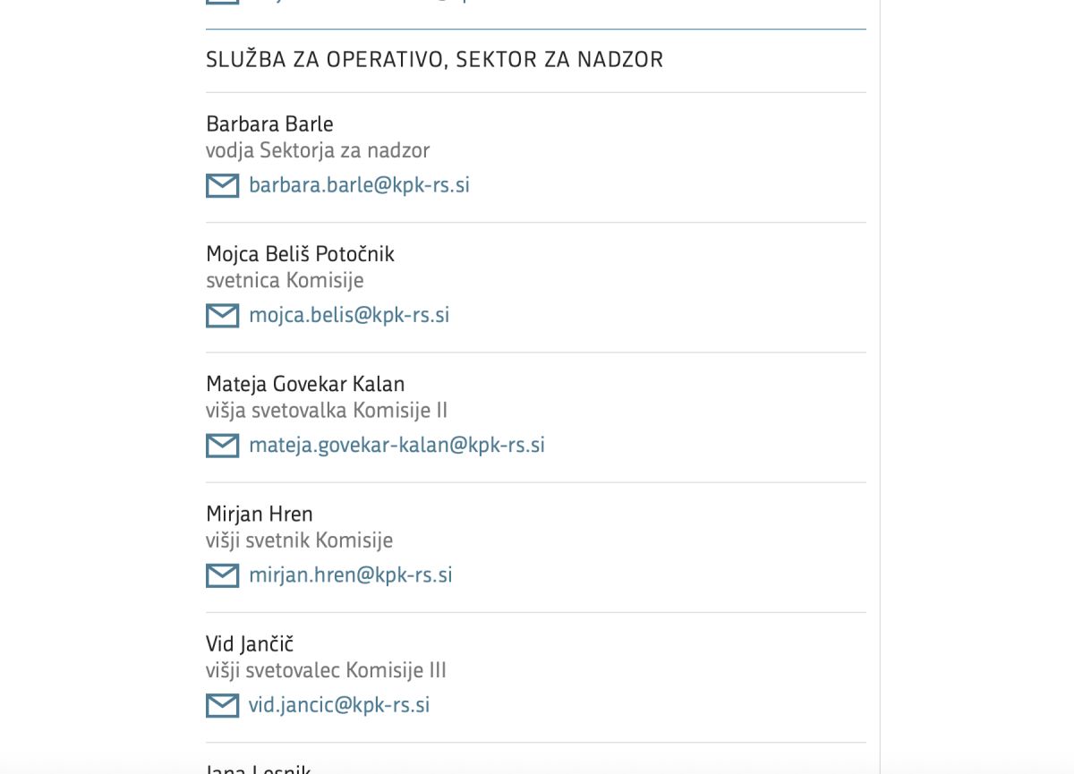Viewport: 1074px width, 774px height.
Task: Click the name Barbara Barle
Action: [x=269, y=124]
